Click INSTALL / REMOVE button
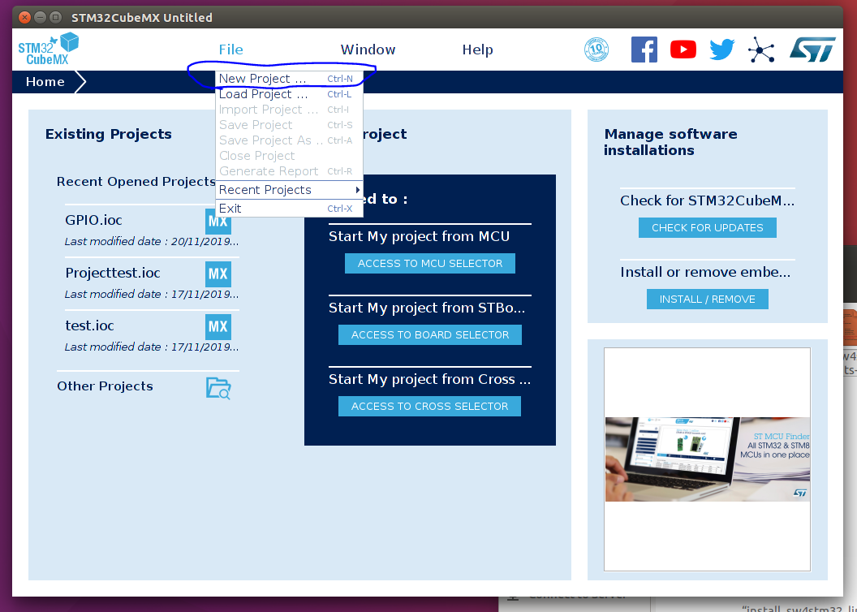This screenshot has width=857, height=612. point(707,300)
